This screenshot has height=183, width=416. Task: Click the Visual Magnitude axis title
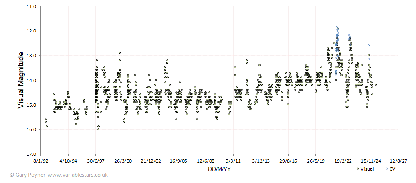[21, 80]
